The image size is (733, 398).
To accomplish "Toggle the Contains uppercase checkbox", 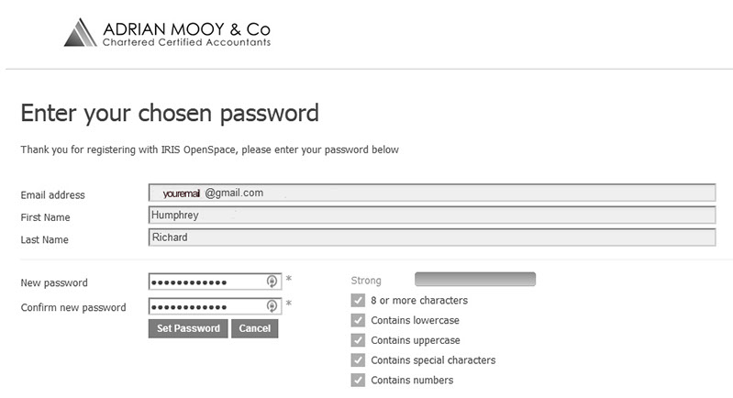I will (x=358, y=340).
